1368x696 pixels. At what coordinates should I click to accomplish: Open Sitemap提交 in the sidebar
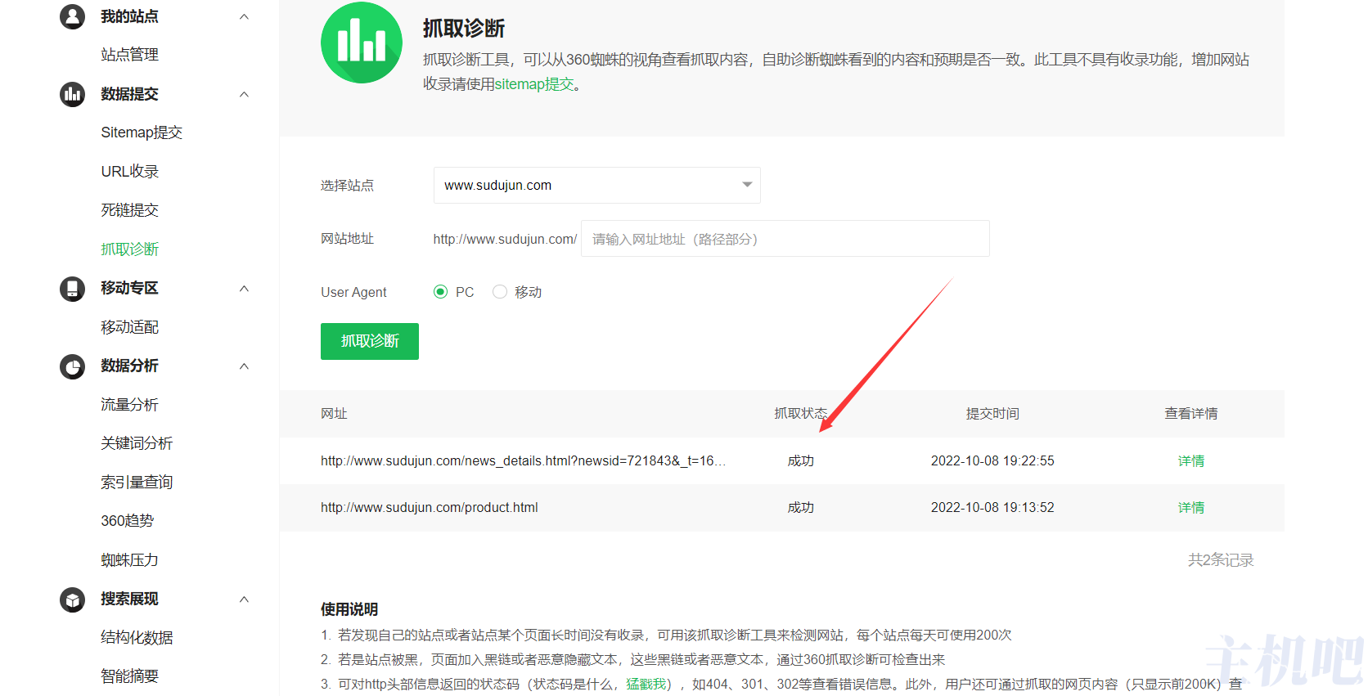[x=142, y=132]
